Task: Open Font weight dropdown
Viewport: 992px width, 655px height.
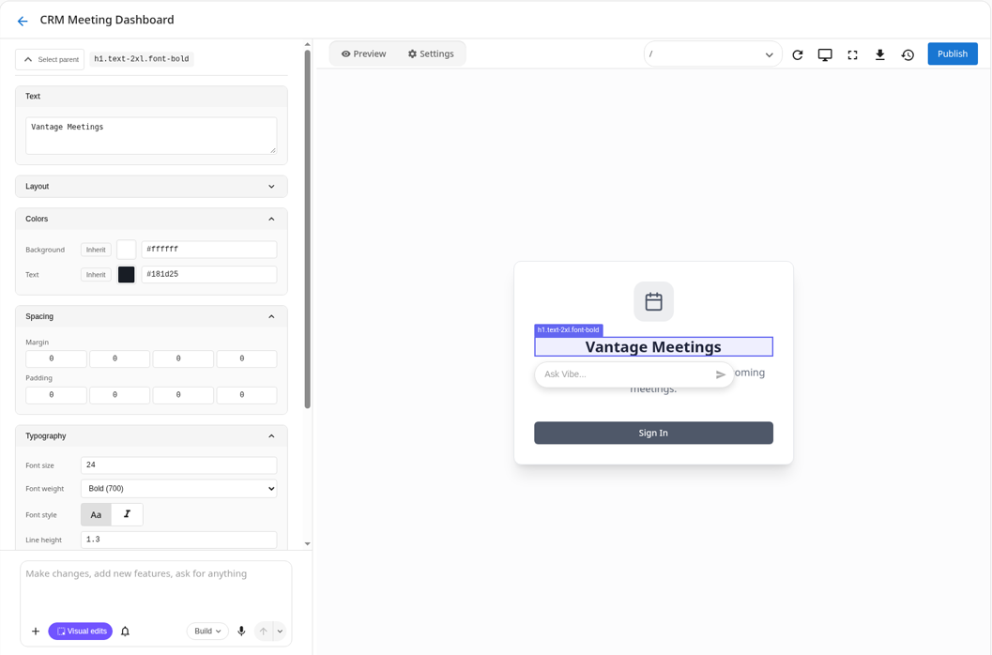Action: coord(178,489)
